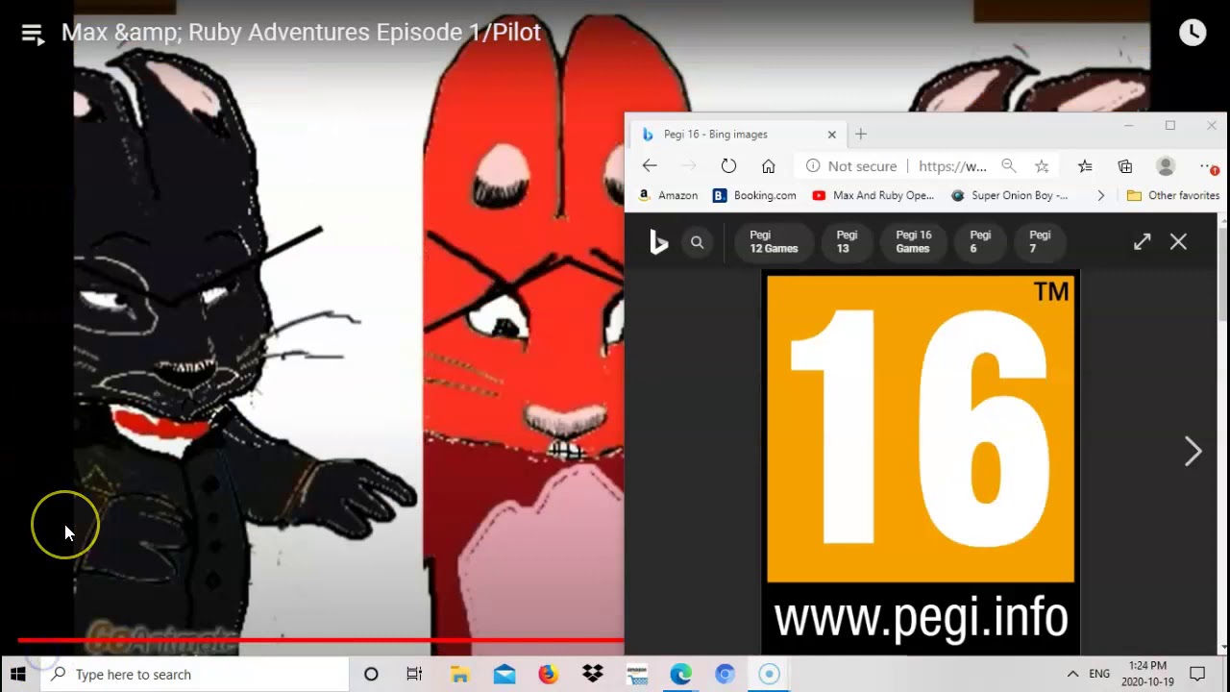Select the Pegi 6 suggestion chip

[x=980, y=241]
